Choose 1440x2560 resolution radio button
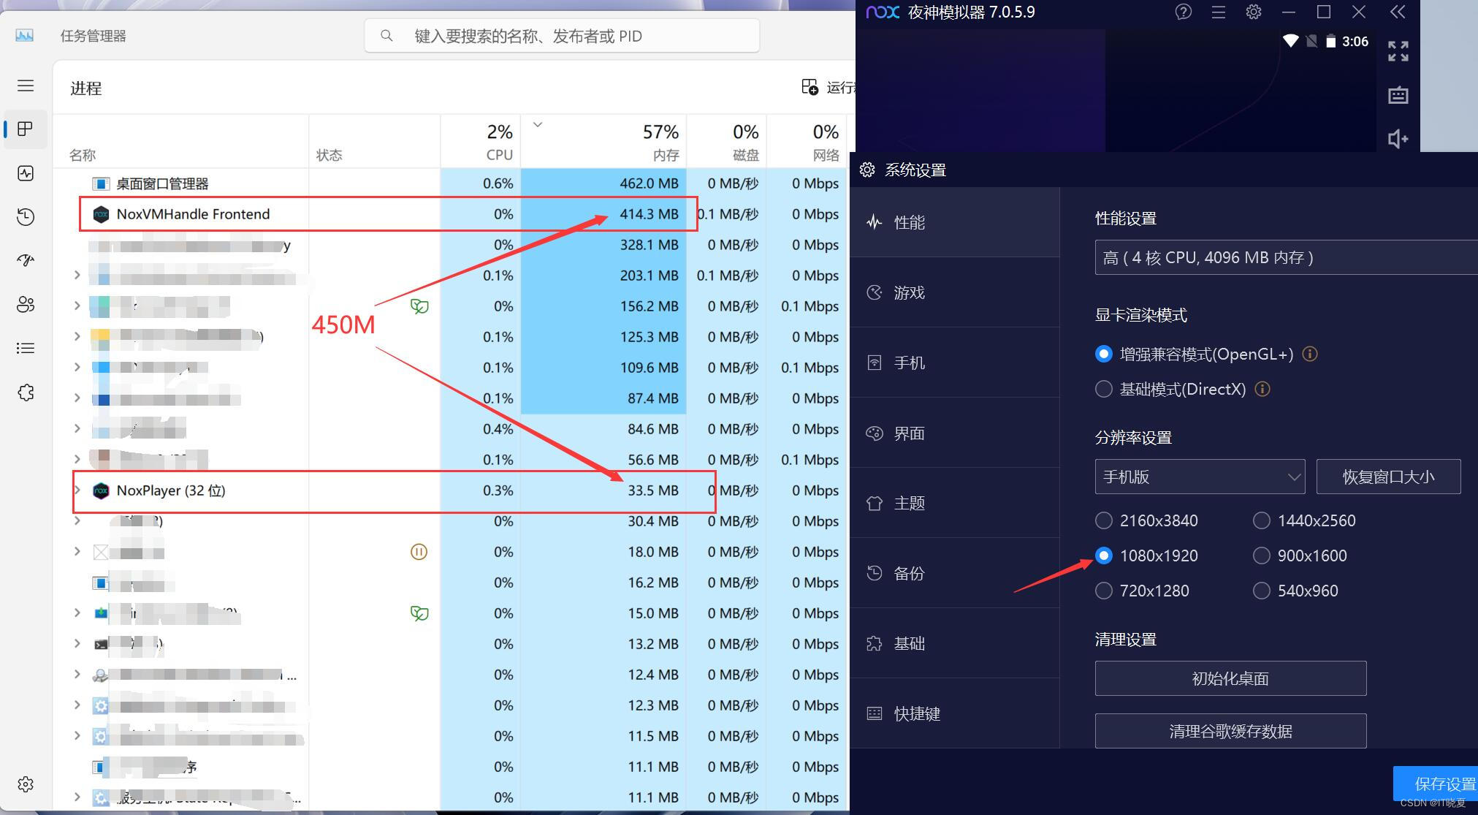 click(x=1262, y=520)
